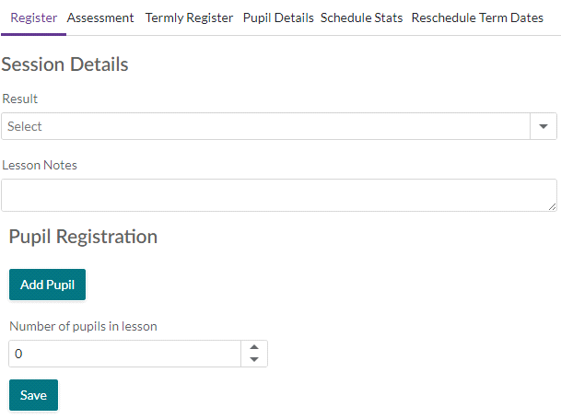Screen dimensions: 561x419
Task: Go to the Pupil Details tab
Action: pos(278,17)
